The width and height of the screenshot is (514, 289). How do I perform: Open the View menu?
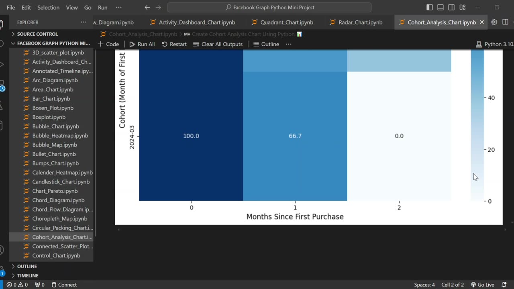click(72, 7)
